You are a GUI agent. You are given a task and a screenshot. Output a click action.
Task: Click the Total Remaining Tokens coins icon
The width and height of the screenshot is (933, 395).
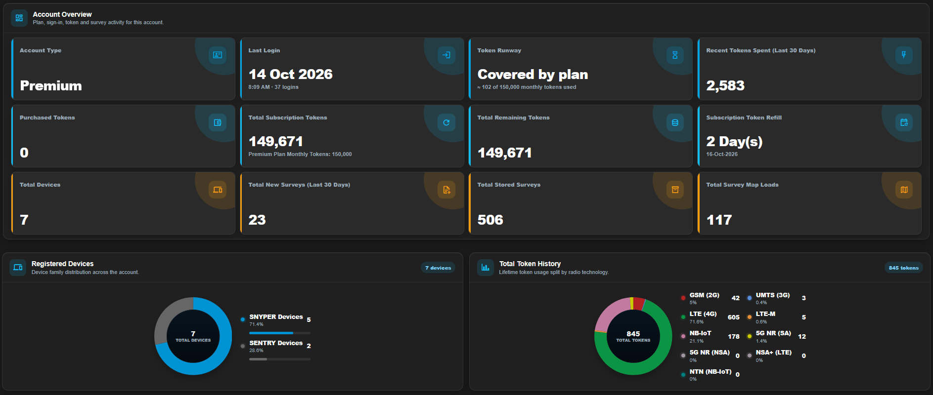(675, 122)
